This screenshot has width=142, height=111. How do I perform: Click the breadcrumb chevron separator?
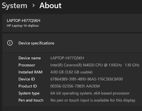click(33, 5)
